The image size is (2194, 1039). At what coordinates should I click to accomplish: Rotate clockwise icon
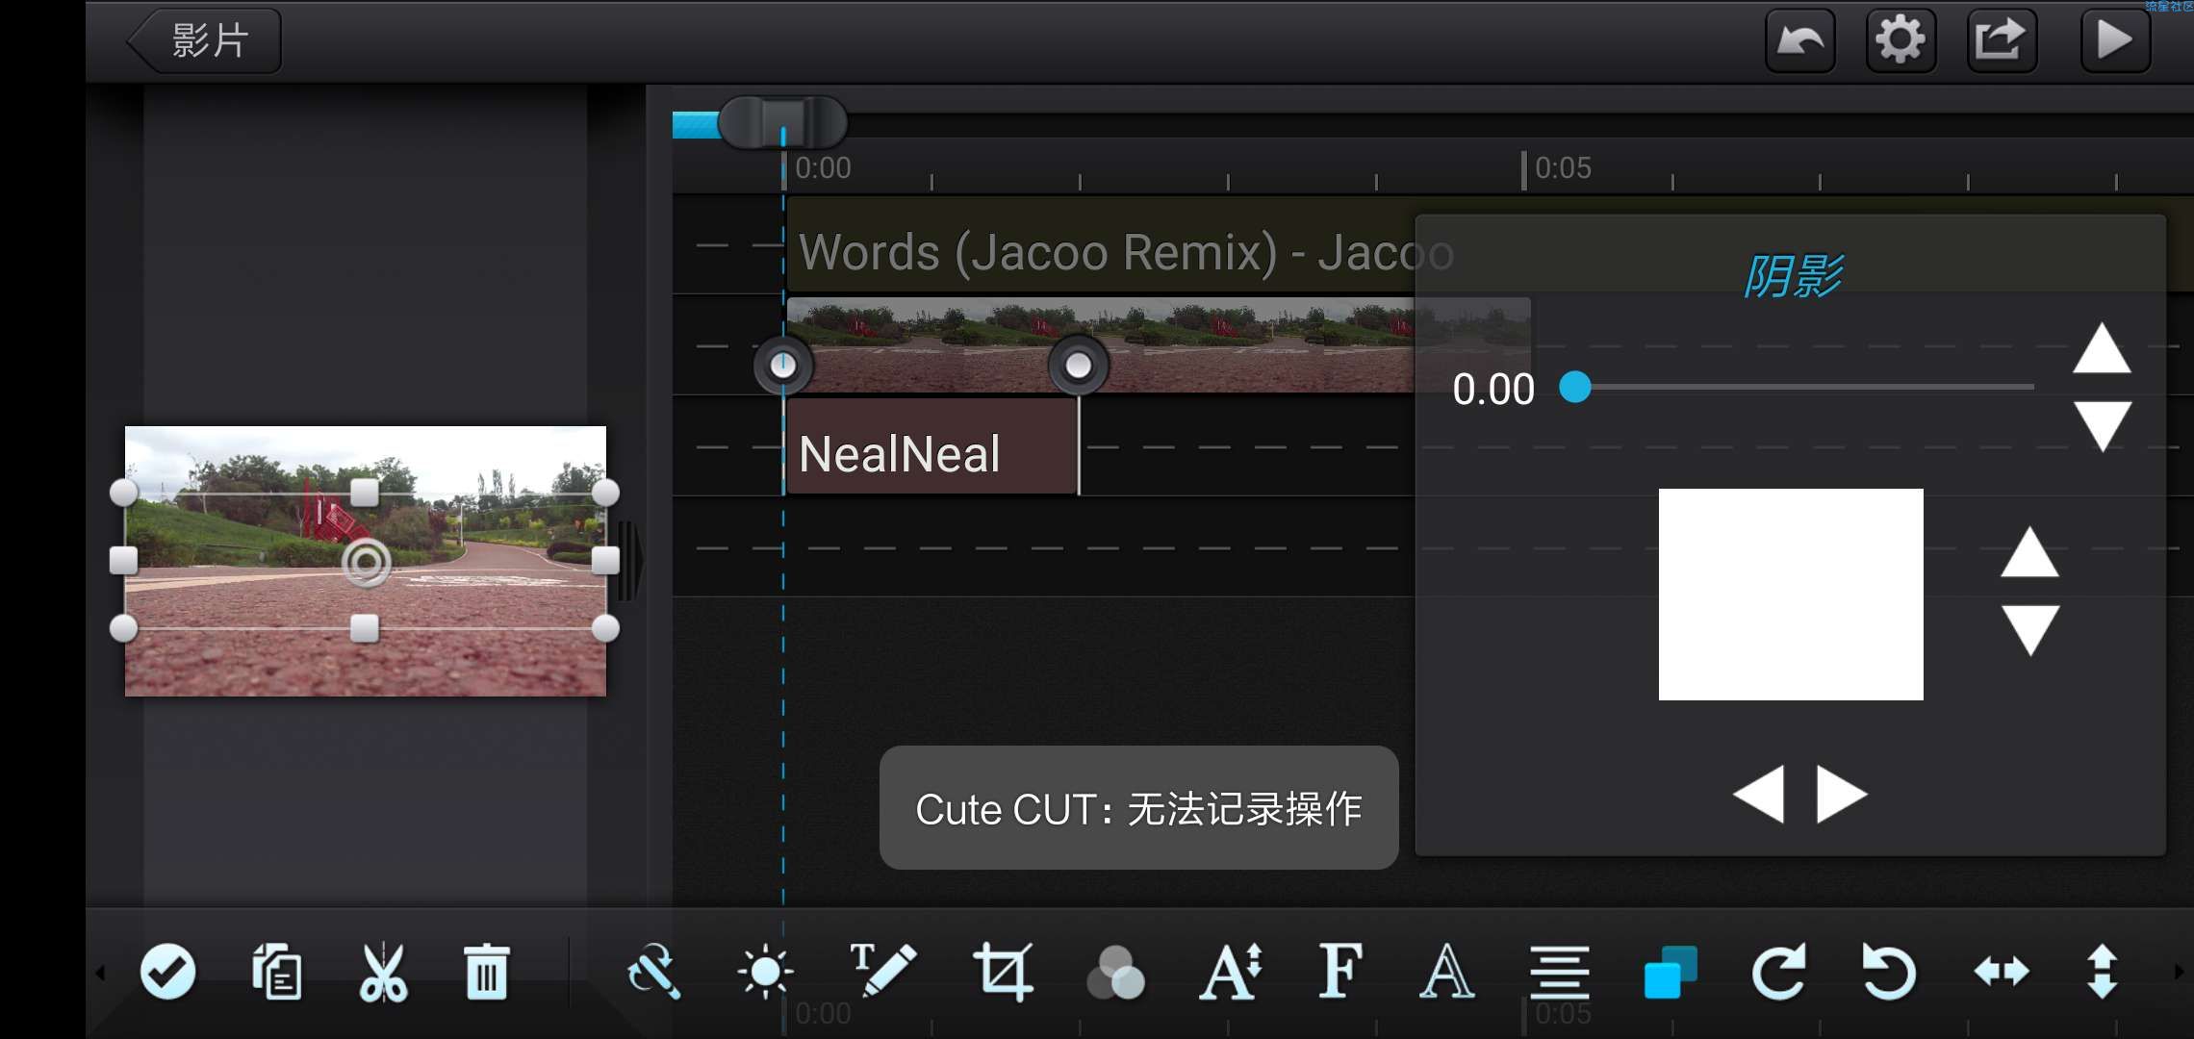pos(1778,972)
